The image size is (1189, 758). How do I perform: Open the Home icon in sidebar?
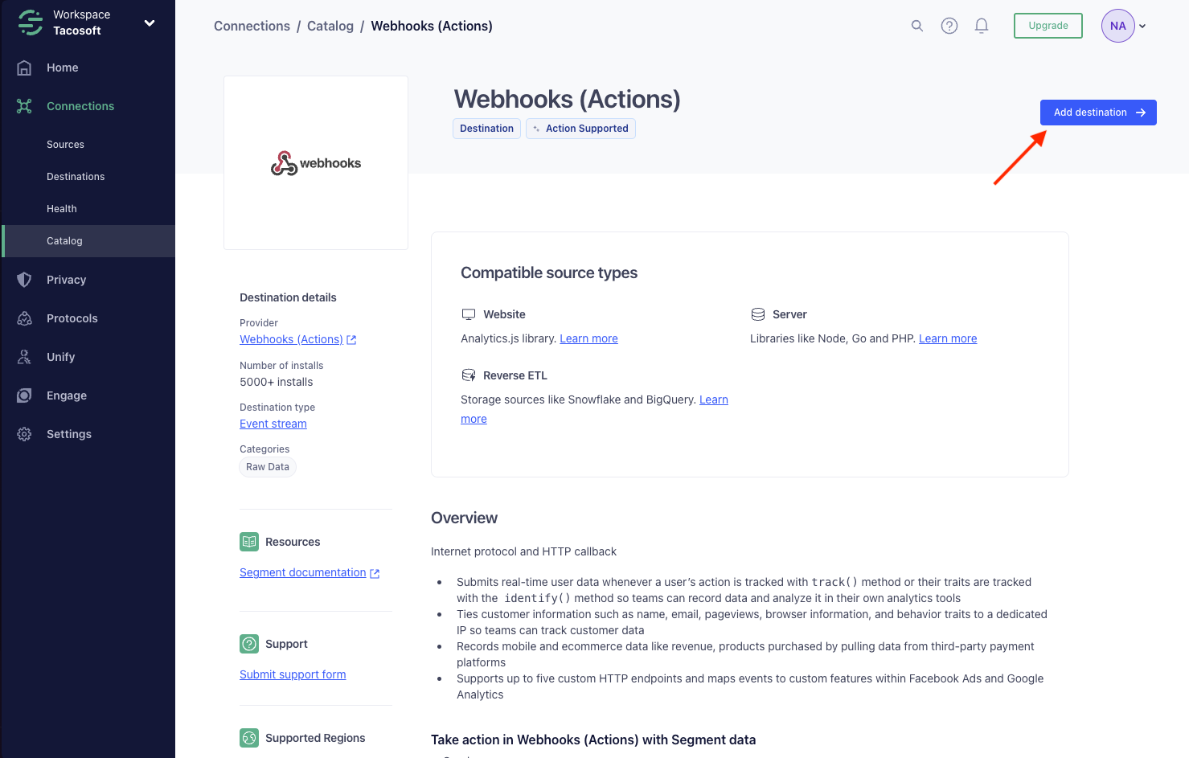(x=24, y=68)
